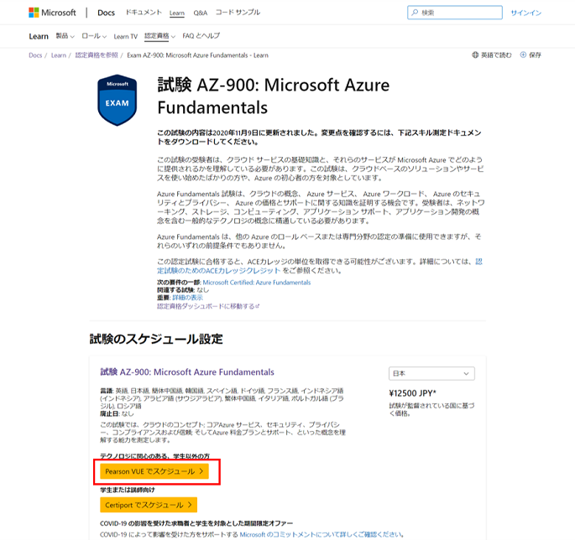The width and height of the screenshot is (575, 540).
Task: Click the arrow on Pearson VUE button
Action: [201, 471]
